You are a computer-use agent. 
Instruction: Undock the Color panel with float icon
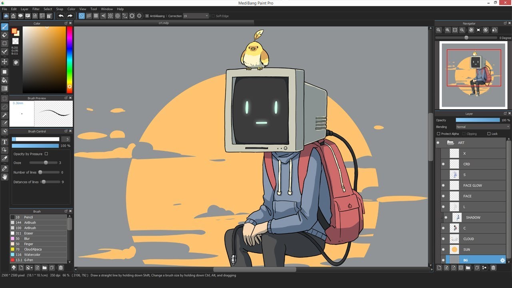click(66, 23)
